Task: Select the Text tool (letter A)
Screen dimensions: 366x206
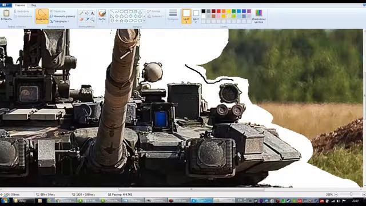Action: pyautogui.click(x=92, y=13)
